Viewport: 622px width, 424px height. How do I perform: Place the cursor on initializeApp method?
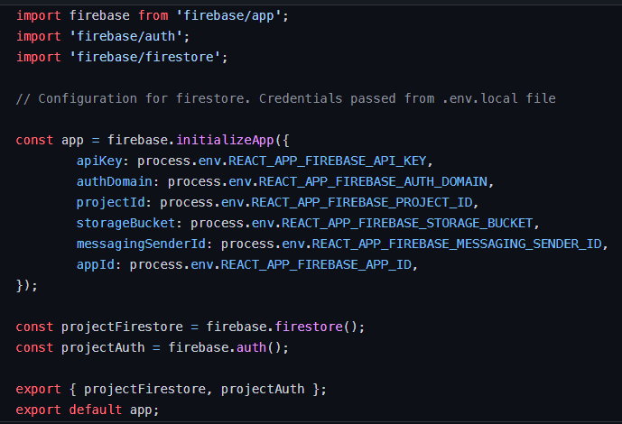(x=225, y=140)
